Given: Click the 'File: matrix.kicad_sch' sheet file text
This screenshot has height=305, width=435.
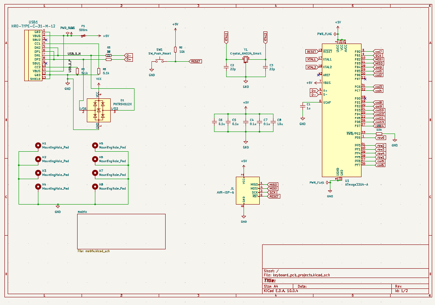Looking at the screenshot, I should point(93,251).
